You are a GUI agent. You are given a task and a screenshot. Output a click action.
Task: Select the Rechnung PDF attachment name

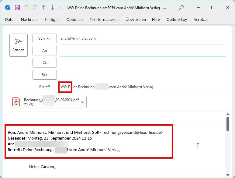pos(51,100)
